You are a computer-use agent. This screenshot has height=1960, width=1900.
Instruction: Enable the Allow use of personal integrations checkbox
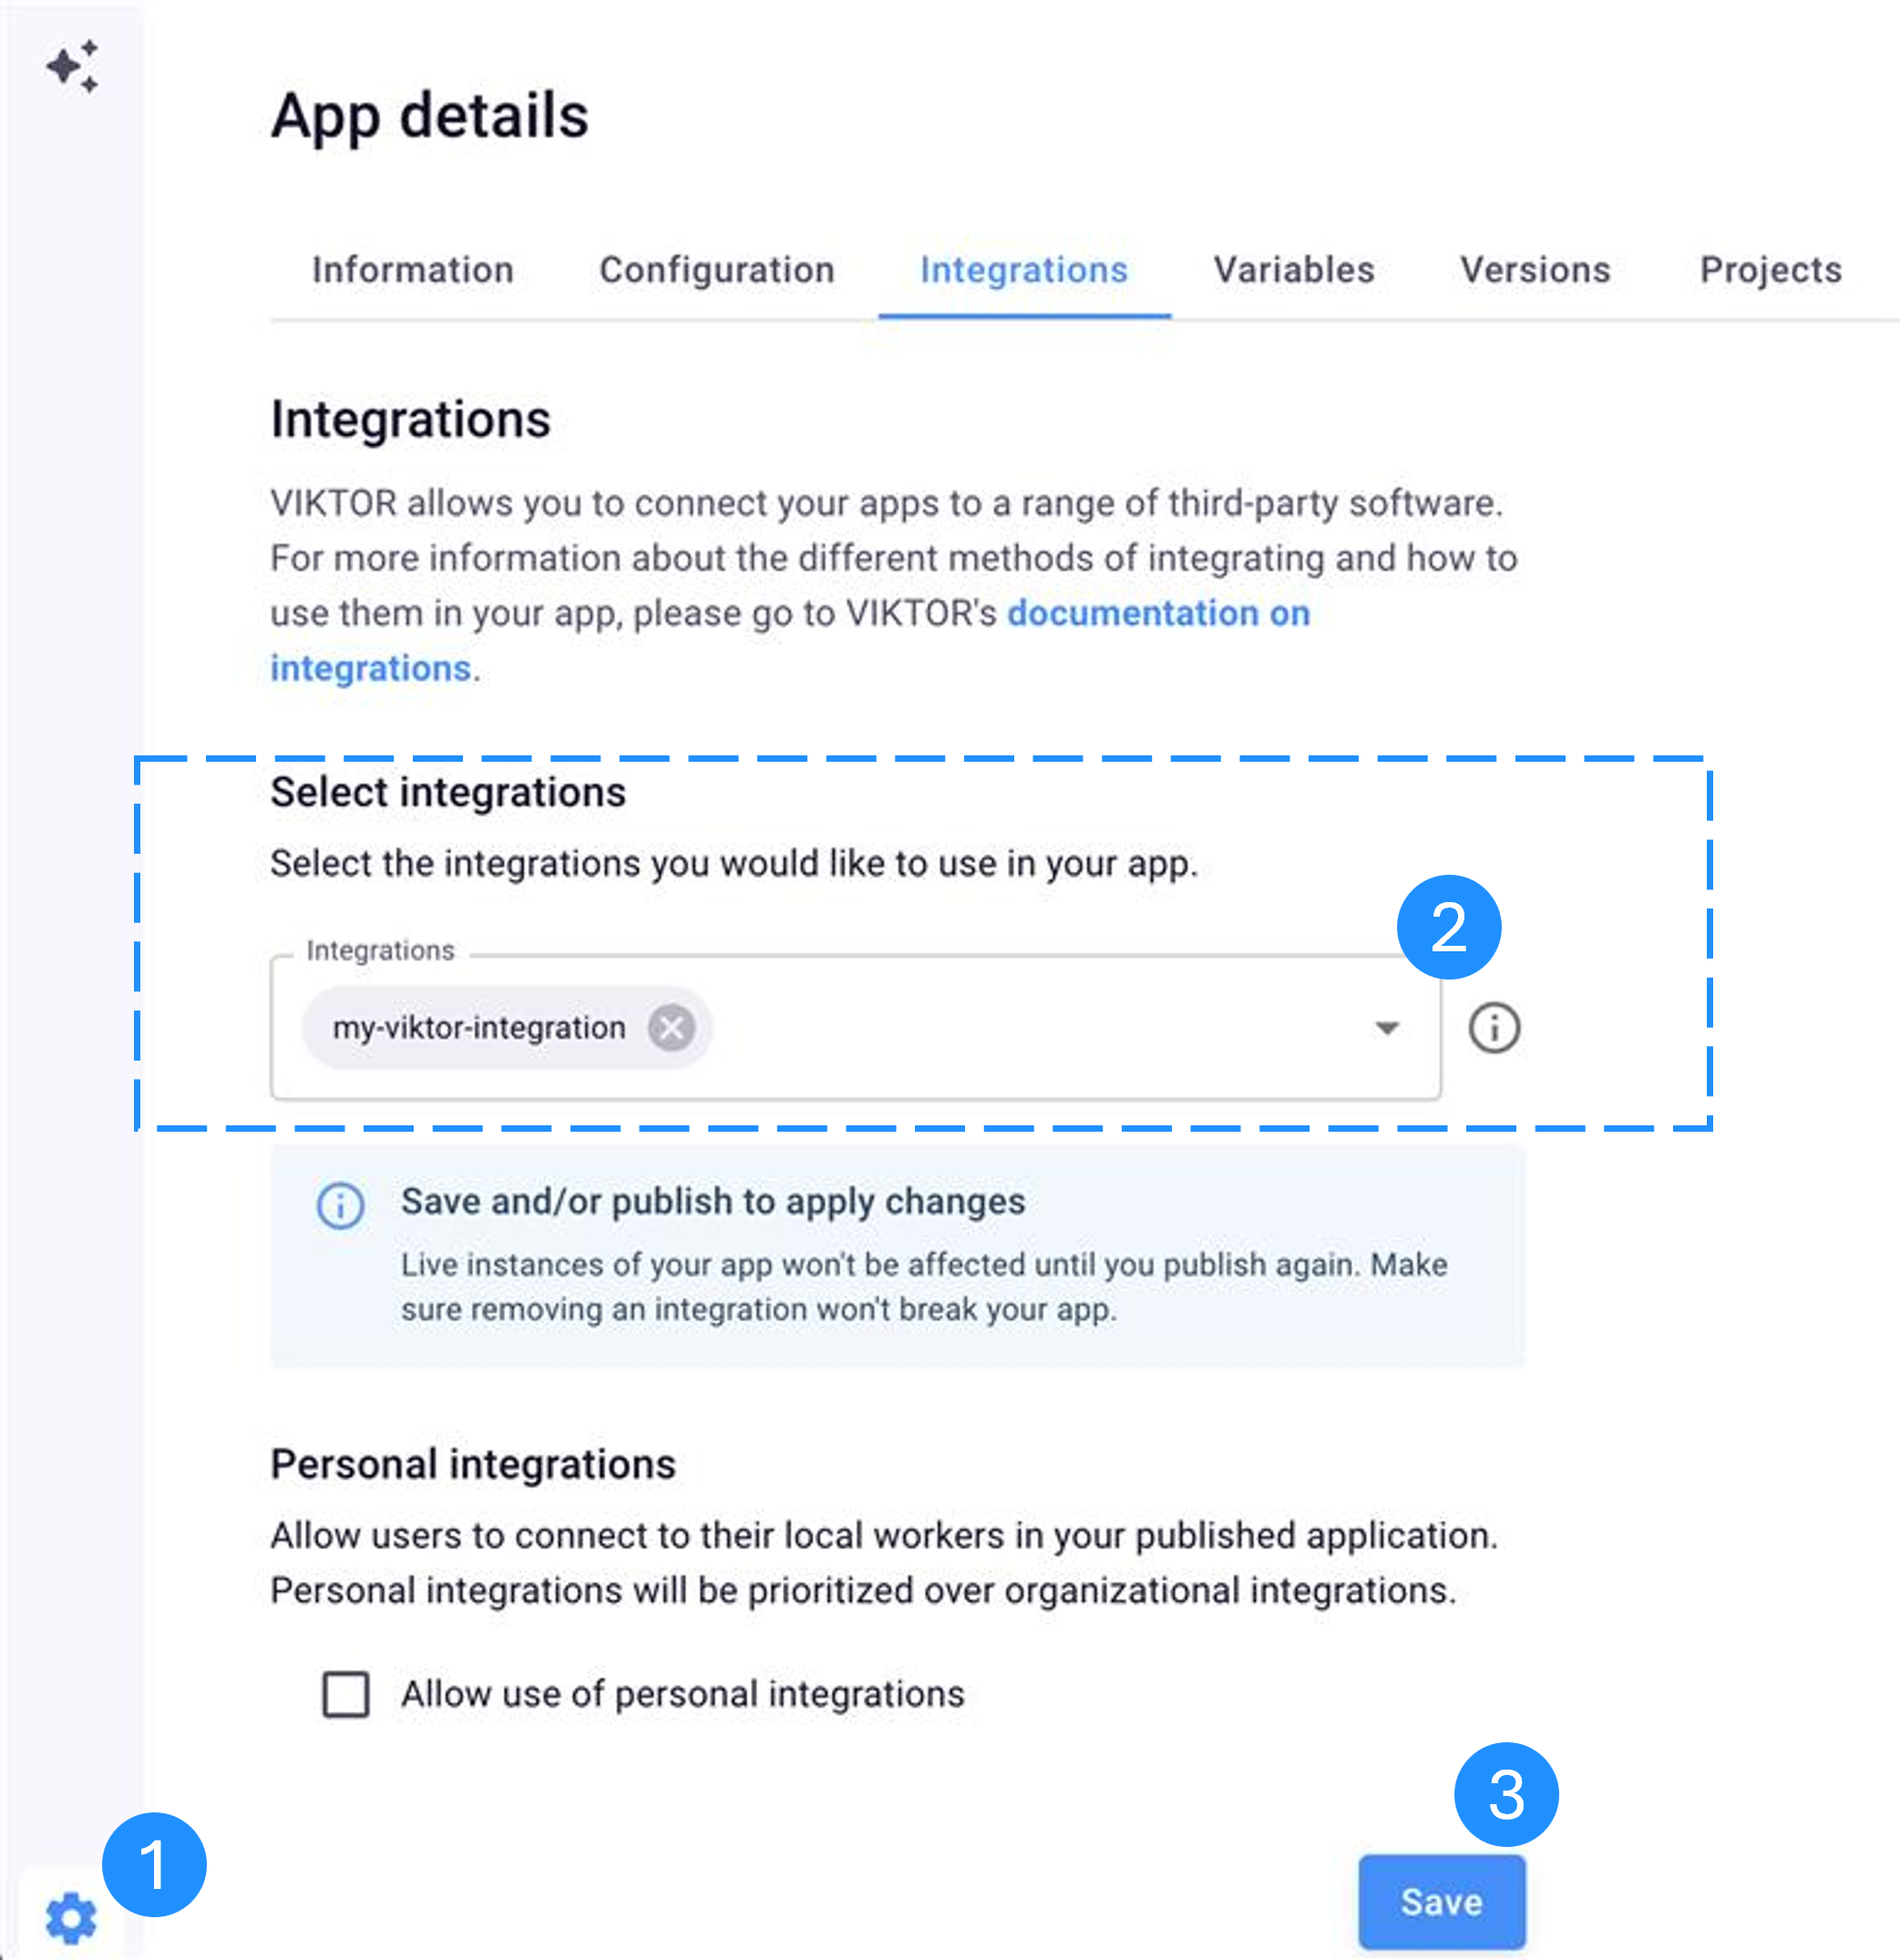345,1695
